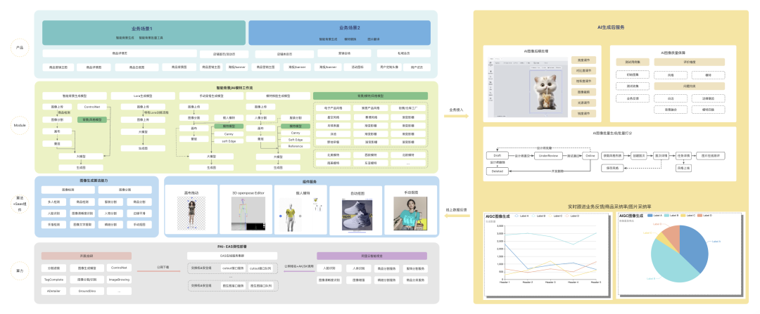Click the 手动抠图 woman in teal shirt
This screenshot has width=760, height=314.
(412, 214)
